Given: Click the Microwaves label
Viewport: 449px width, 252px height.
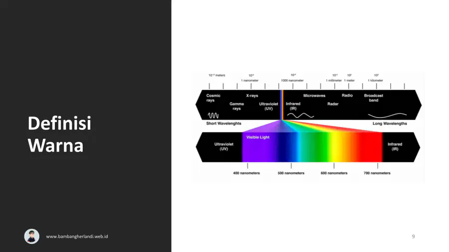Looking at the screenshot, I should [x=314, y=96].
